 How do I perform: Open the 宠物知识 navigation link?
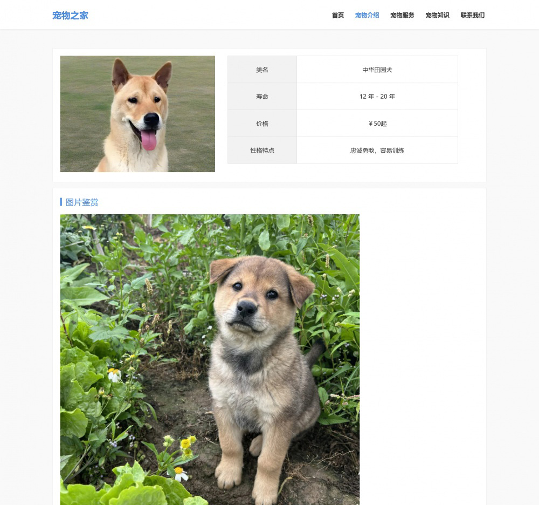point(437,15)
